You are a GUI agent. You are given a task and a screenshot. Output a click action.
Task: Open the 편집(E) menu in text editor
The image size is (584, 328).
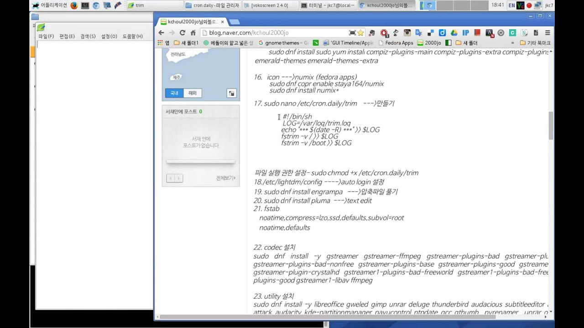[67, 36]
